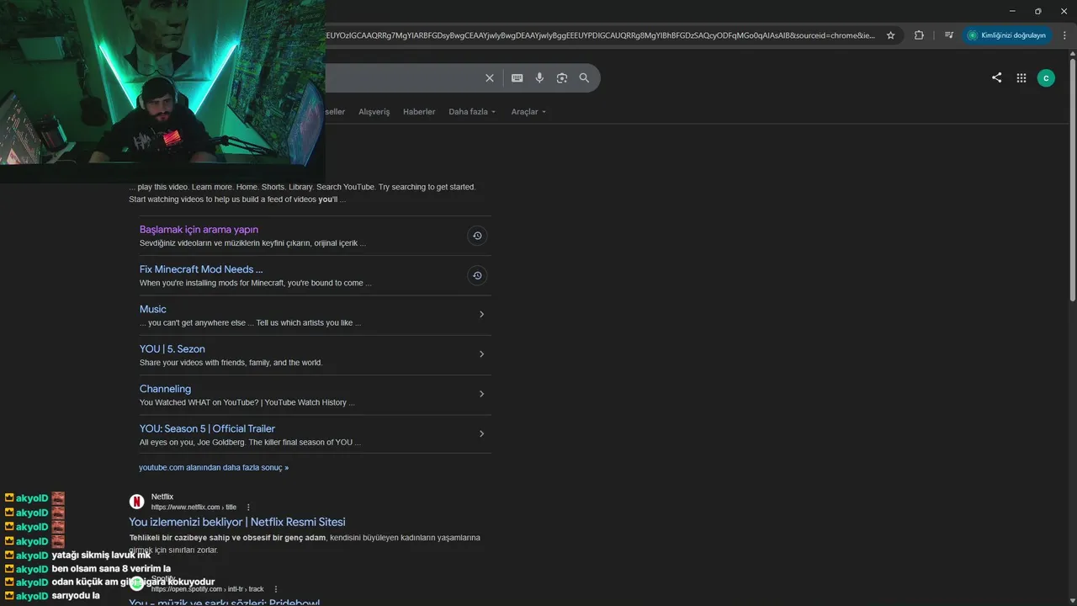Click the Netflix favicon logo
Image resolution: width=1077 pixels, height=606 pixels.
click(136, 502)
